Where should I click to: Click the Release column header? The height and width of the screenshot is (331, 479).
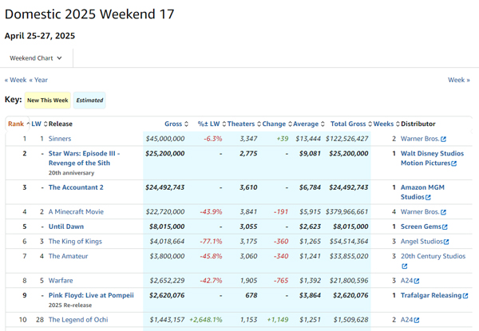[61, 124]
